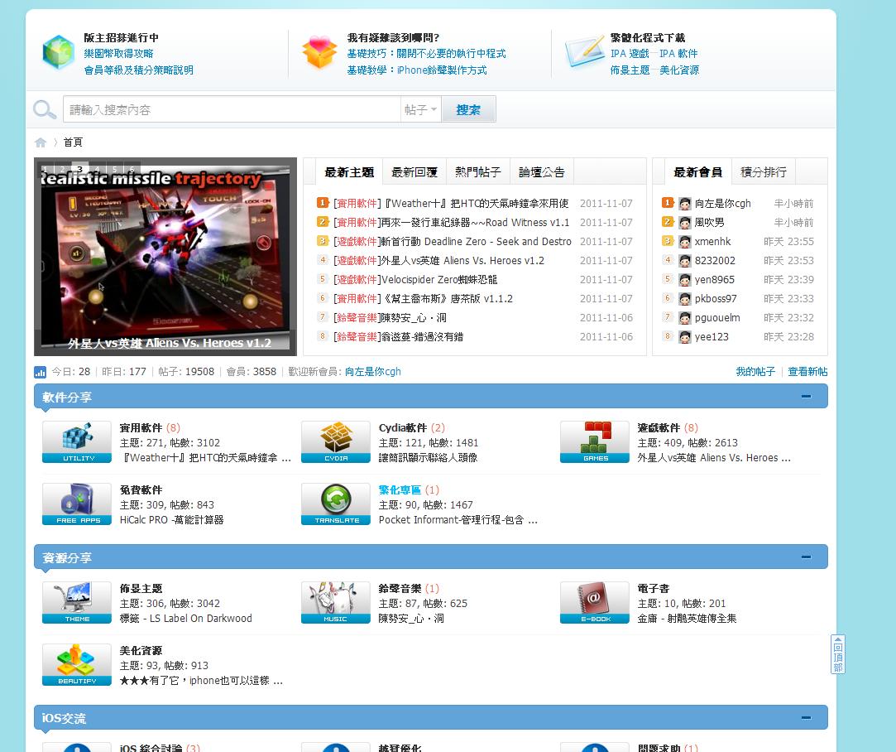Image resolution: width=896 pixels, height=752 pixels.
Task: Click inside the search text field
Action: coord(232,109)
